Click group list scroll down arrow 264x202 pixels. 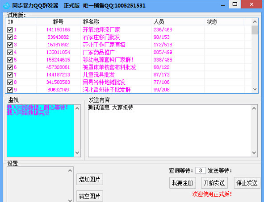[x=255, y=89]
